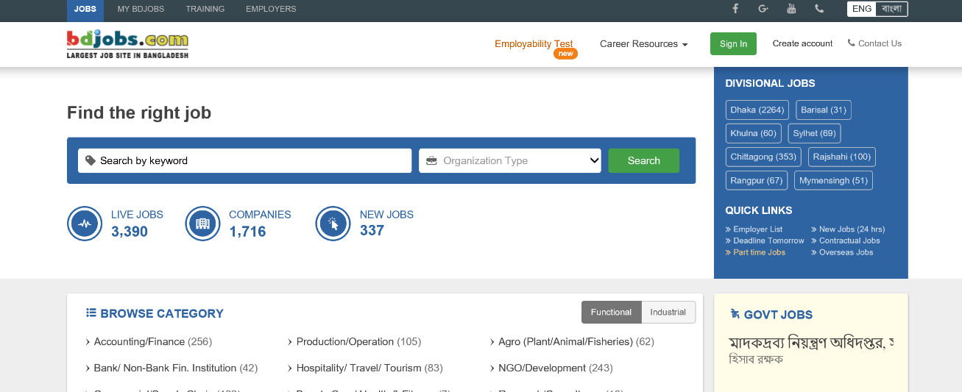
Task: Expand the Career Resources menu
Action: [x=643, y=44]
